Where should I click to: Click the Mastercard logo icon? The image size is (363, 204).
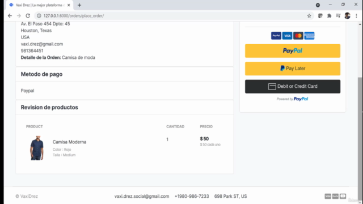[298, 36]
